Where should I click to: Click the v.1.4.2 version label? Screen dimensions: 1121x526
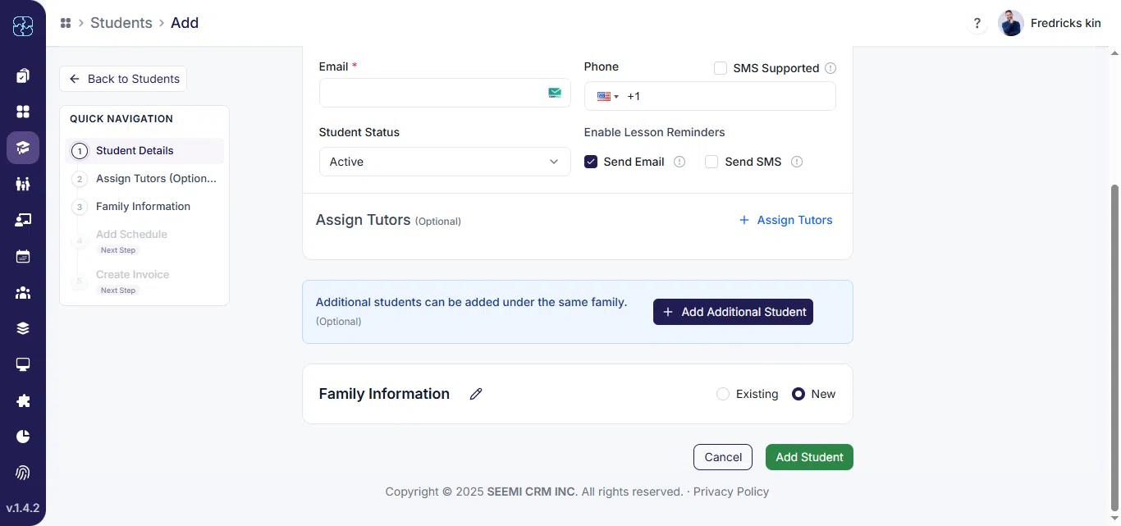pos(23,508)
